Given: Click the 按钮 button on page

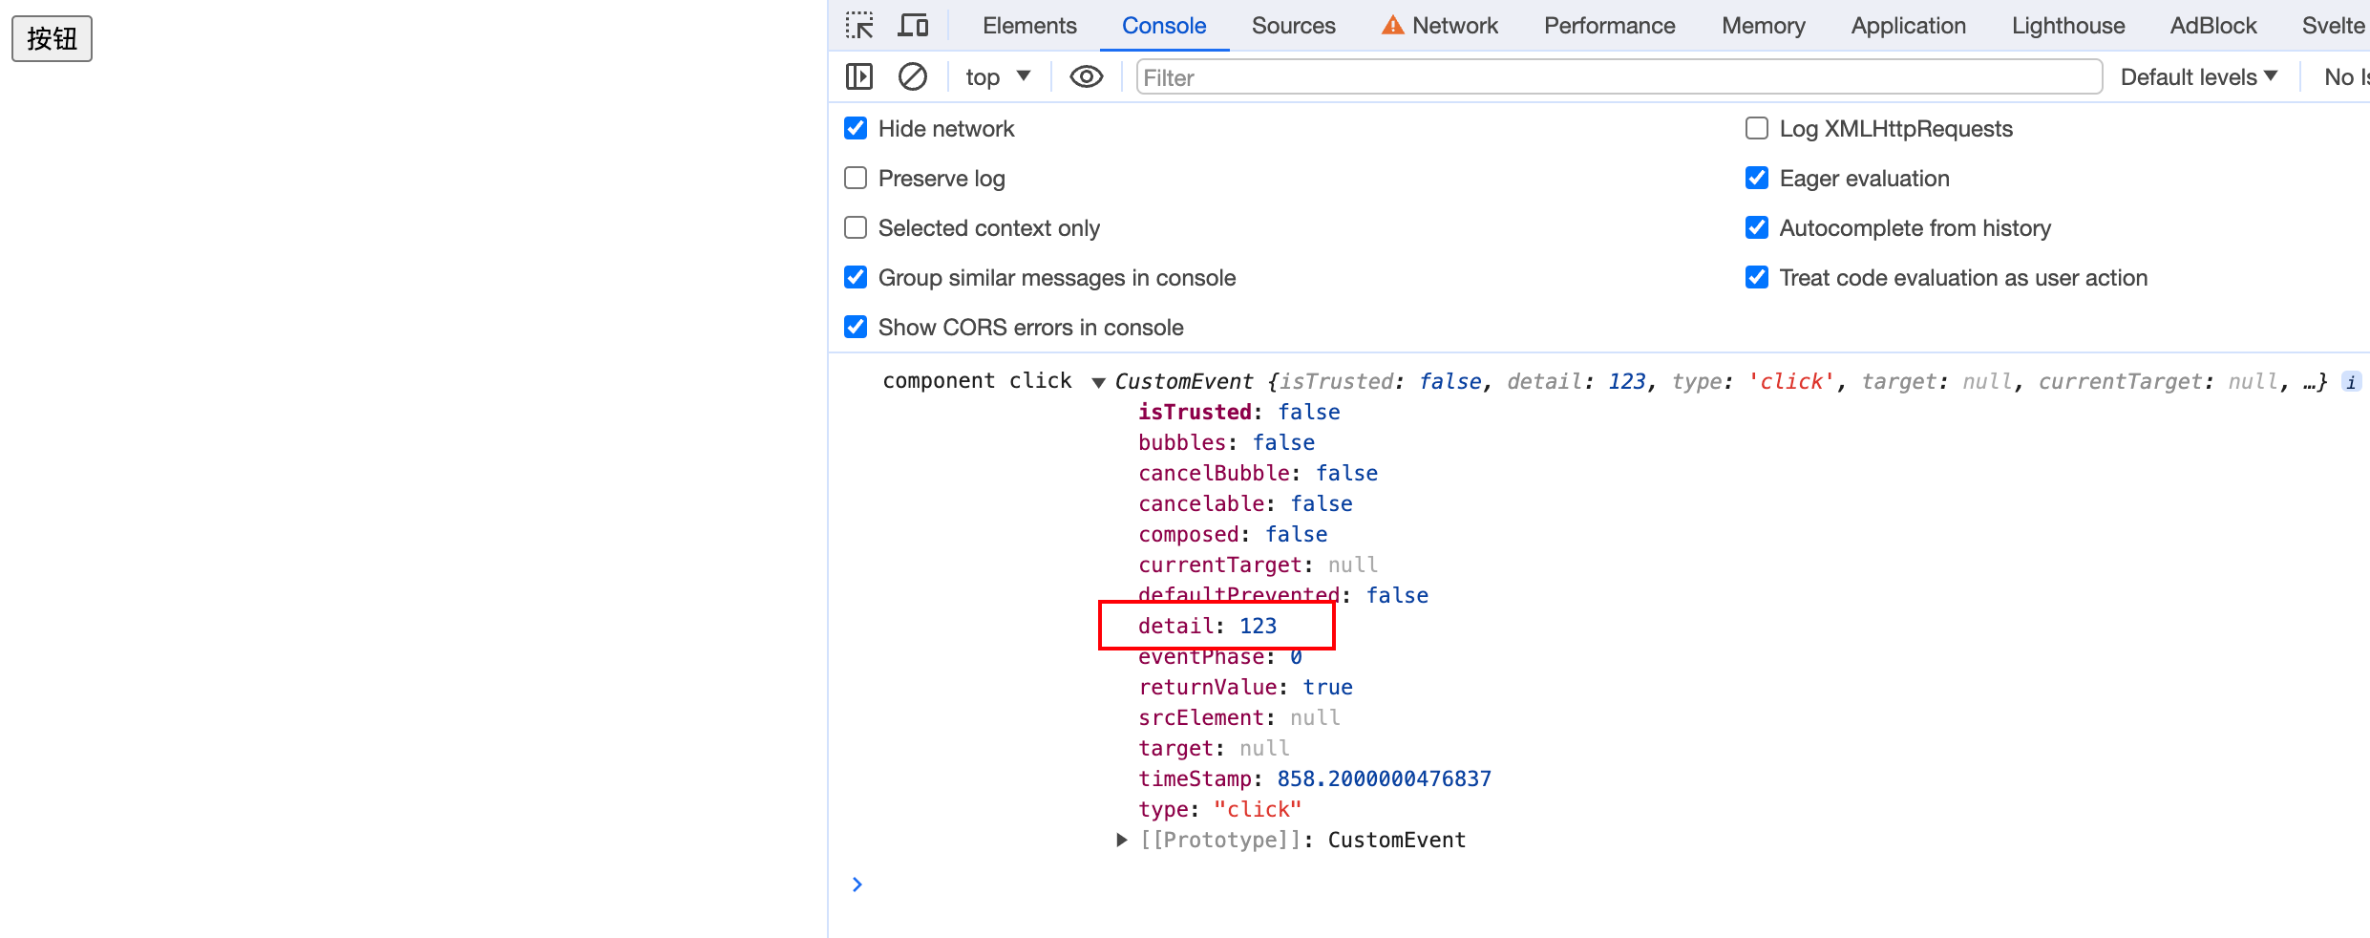Looking at the screenshot, I should pyautogui.click(x=52, y=38).
